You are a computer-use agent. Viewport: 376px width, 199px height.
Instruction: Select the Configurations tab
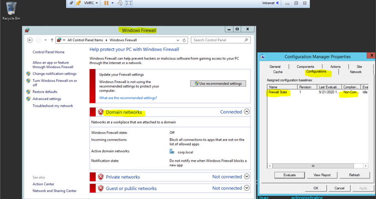[316, 71]
